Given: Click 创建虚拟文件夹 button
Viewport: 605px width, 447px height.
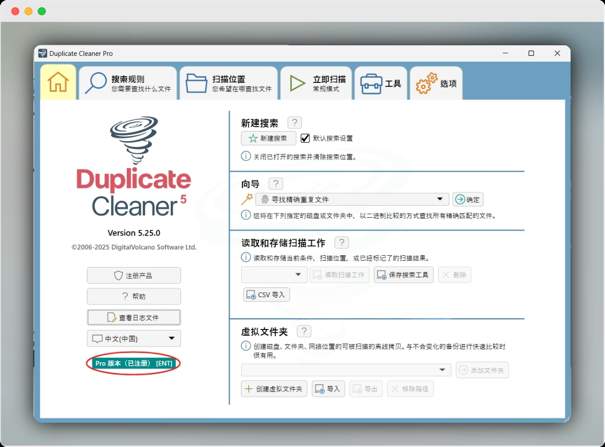Looking at the screenshot, I should (274, 389).
